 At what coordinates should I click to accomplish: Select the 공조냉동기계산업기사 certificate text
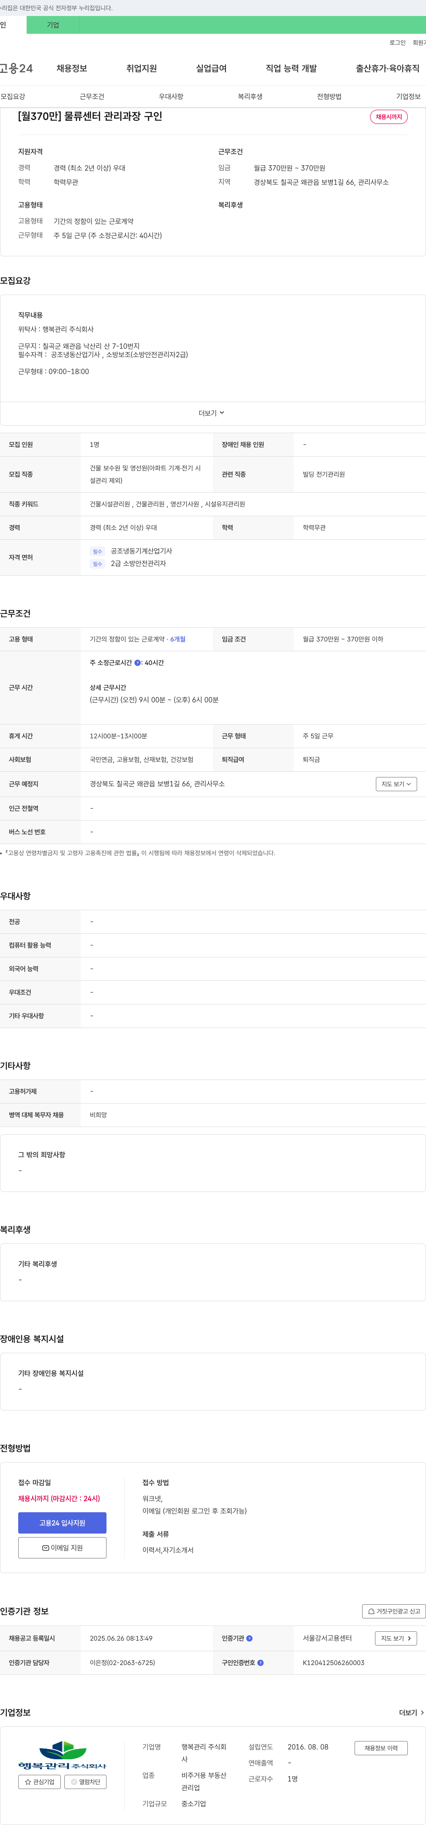(x=142, y=551)
